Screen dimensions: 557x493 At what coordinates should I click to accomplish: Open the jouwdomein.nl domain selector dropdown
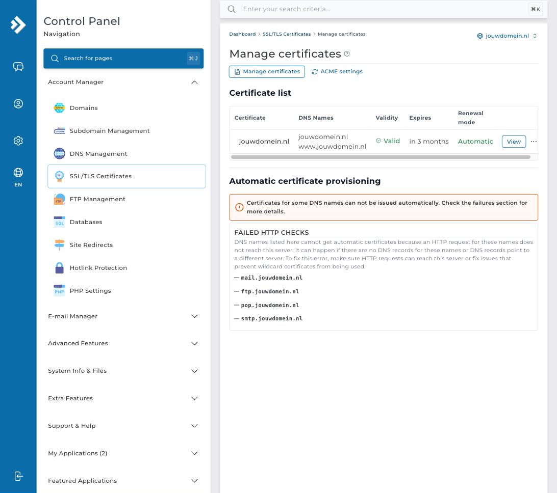pyautogui.click(x=507, y=36)
